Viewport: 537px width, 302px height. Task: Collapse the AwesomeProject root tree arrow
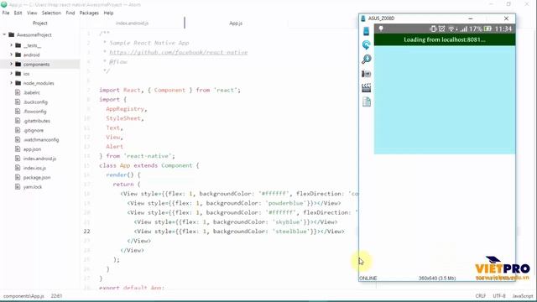click(x=4, y=34)
